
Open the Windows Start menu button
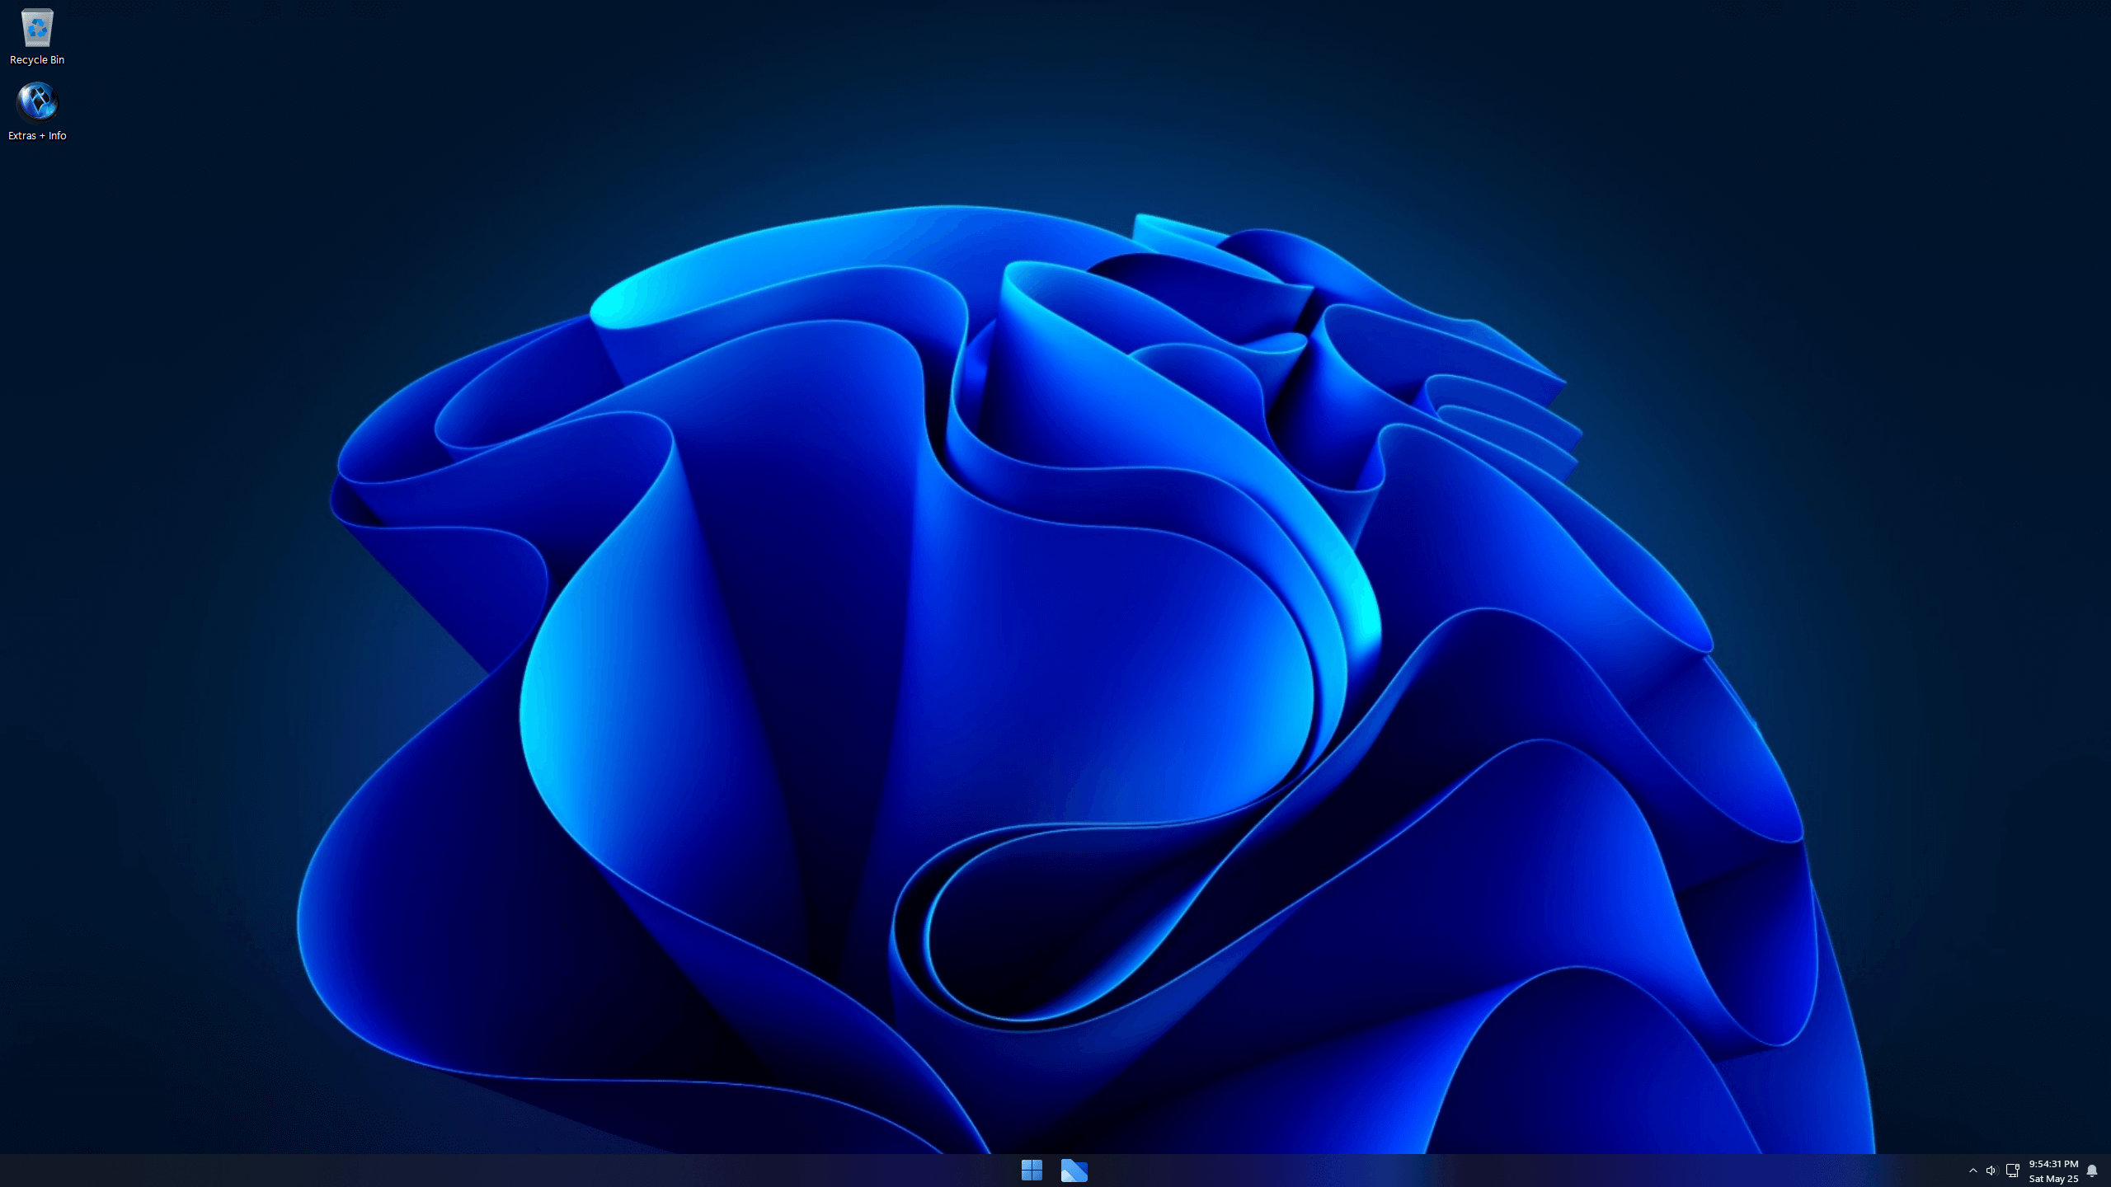[1032, 1170]
